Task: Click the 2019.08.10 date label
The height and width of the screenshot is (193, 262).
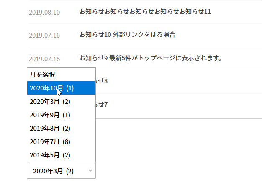Action: click(44, 12)
